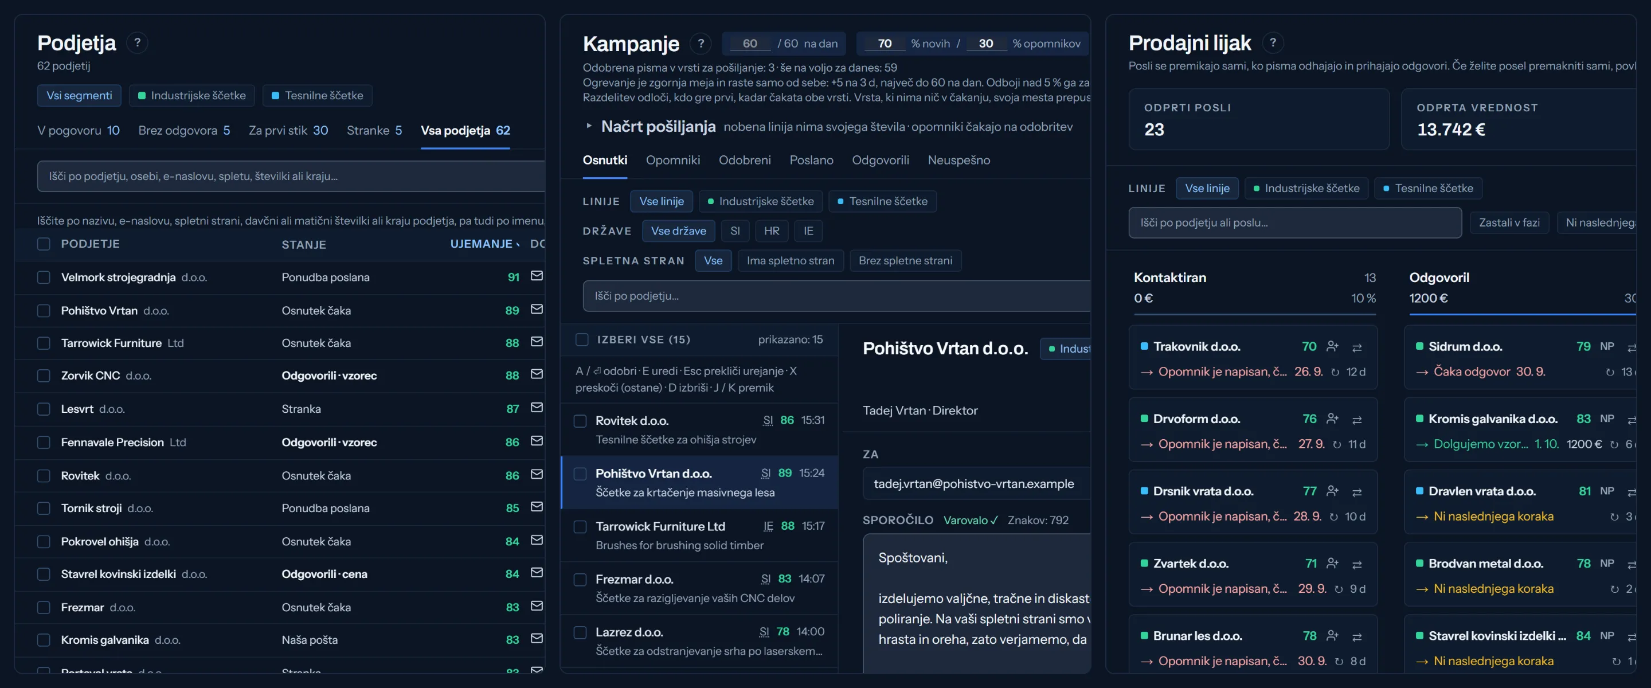Click search field in Prodajni lijak

pyautogui.click(x=1296, y=222)
